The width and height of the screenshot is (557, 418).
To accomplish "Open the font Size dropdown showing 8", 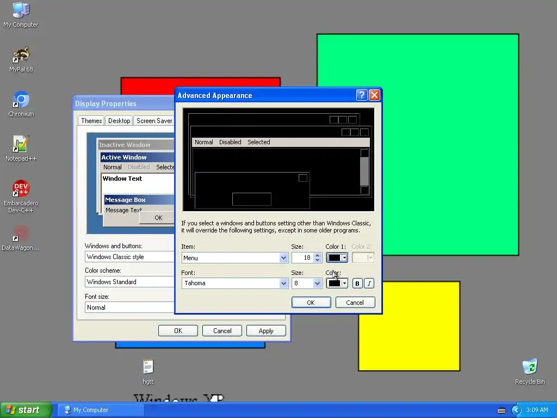I will click(307, 283).
